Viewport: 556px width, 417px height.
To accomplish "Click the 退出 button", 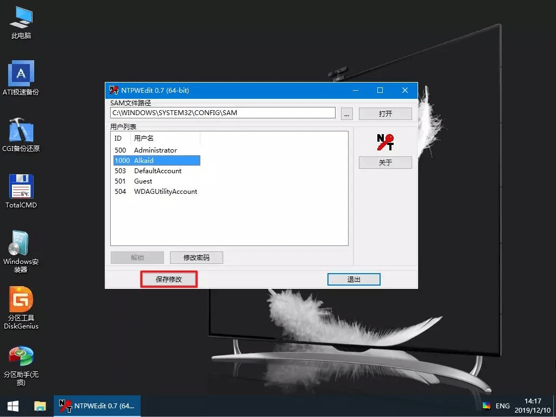I will pyautogui.click(x=353, y=279).
